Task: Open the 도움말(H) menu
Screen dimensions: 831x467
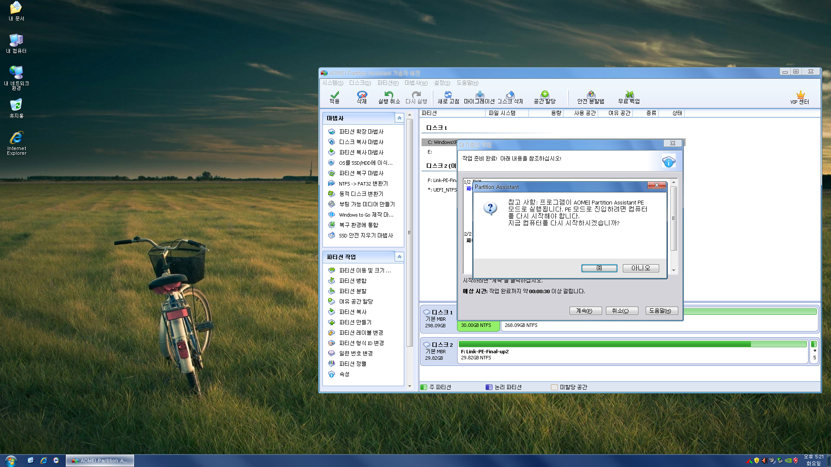Action: tap(467, 83)
